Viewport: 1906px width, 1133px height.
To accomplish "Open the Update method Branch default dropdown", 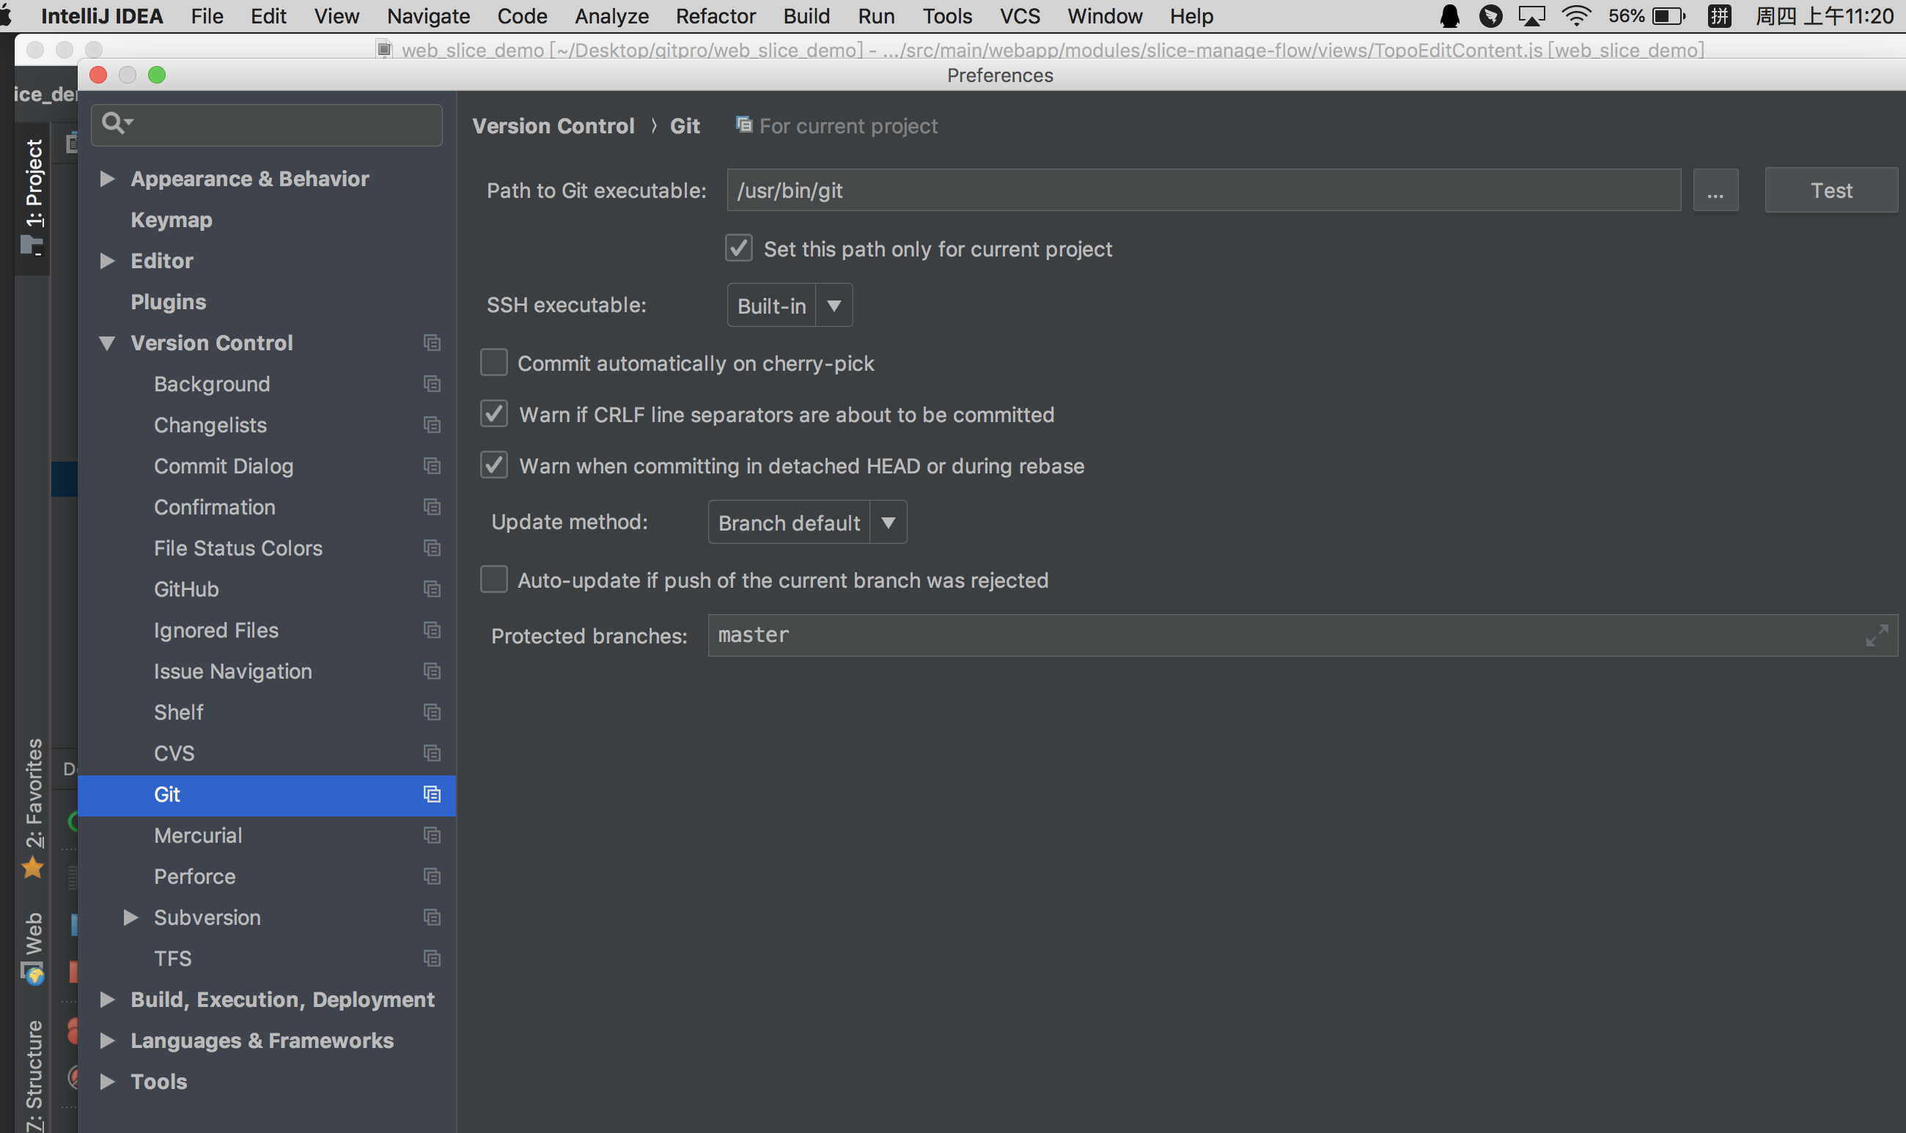I will [x=807, y=523].
